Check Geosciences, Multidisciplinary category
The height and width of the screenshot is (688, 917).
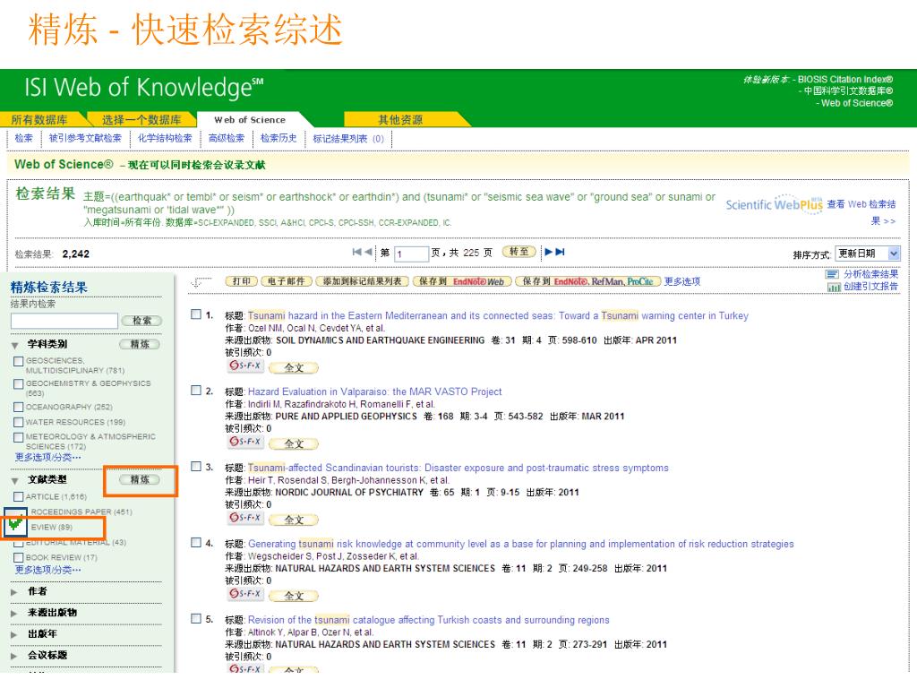tap(19, 362)
